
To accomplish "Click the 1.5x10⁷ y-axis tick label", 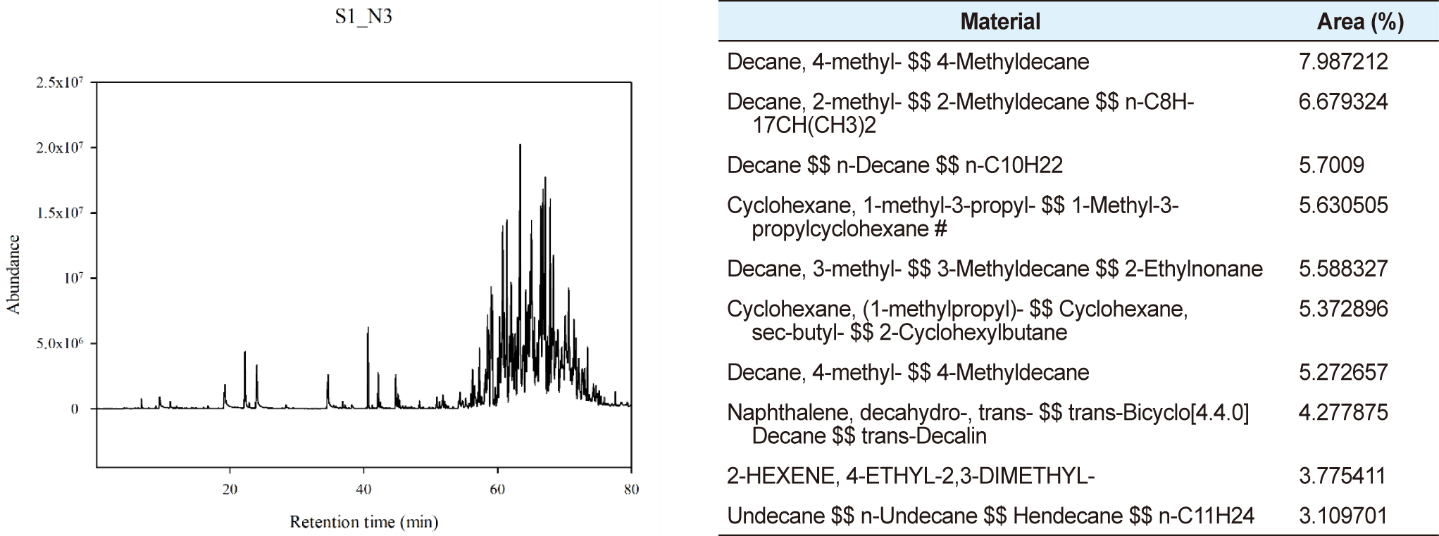I will click(59, 213).
